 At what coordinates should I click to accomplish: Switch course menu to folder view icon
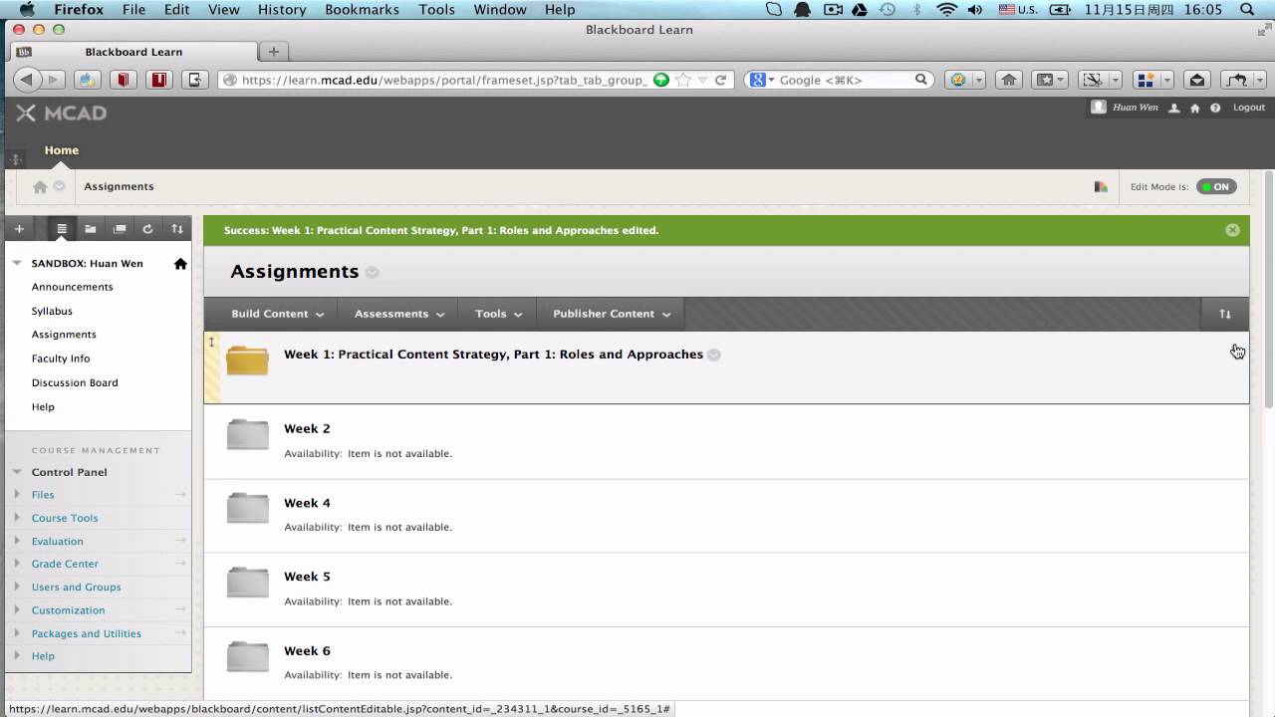point(91,229)
